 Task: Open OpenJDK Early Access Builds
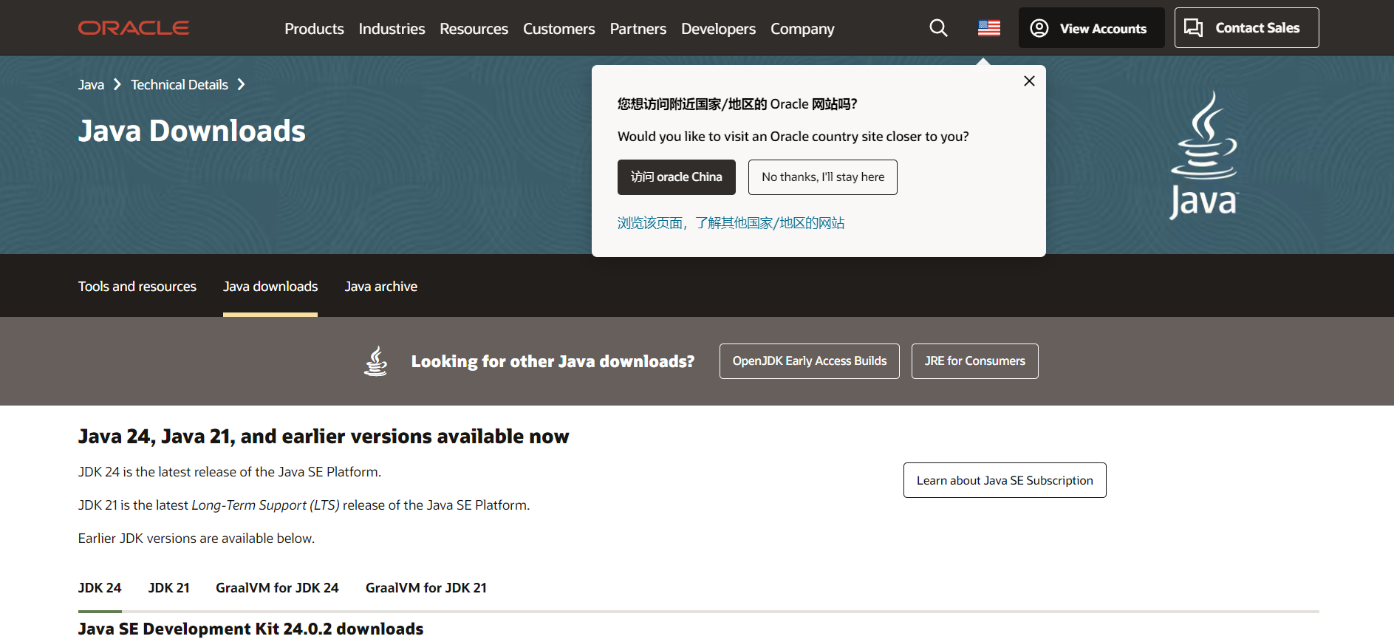(809, 361)
